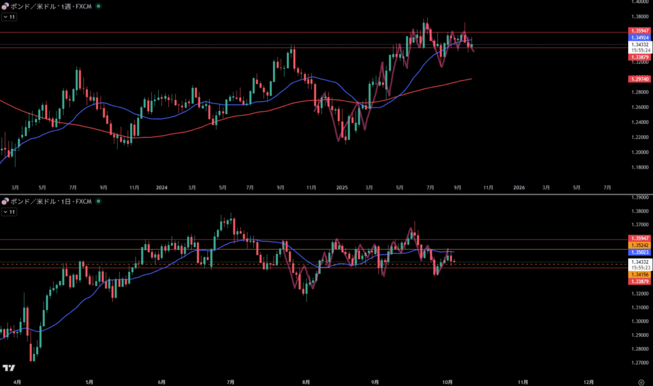653x386 pixels.
Task: Click the red 1.29740 moving average price label
Action: (x=640, y=78)
